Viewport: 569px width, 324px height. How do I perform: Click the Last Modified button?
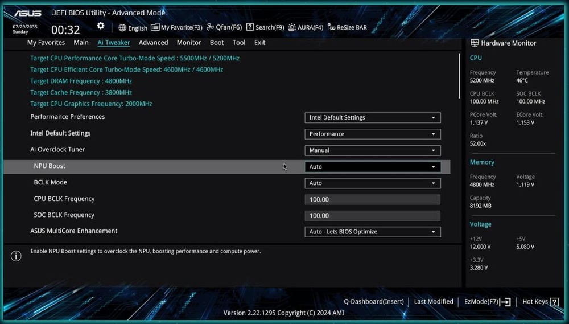tap(434, 301)
